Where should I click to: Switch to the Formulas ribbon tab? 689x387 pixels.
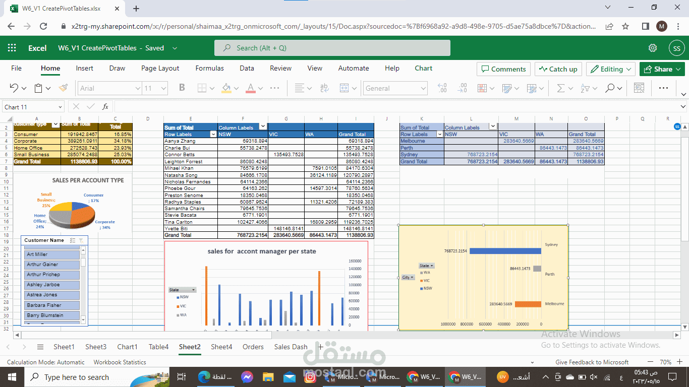click(209, 68)
